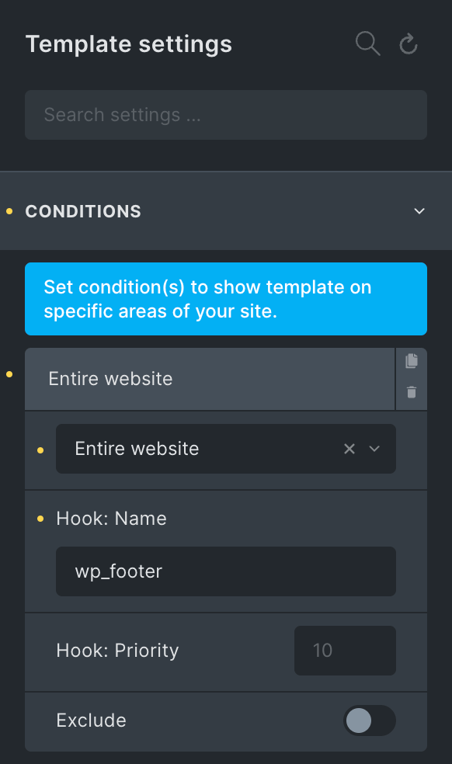Click the Template settings heading

coord(129,44)
